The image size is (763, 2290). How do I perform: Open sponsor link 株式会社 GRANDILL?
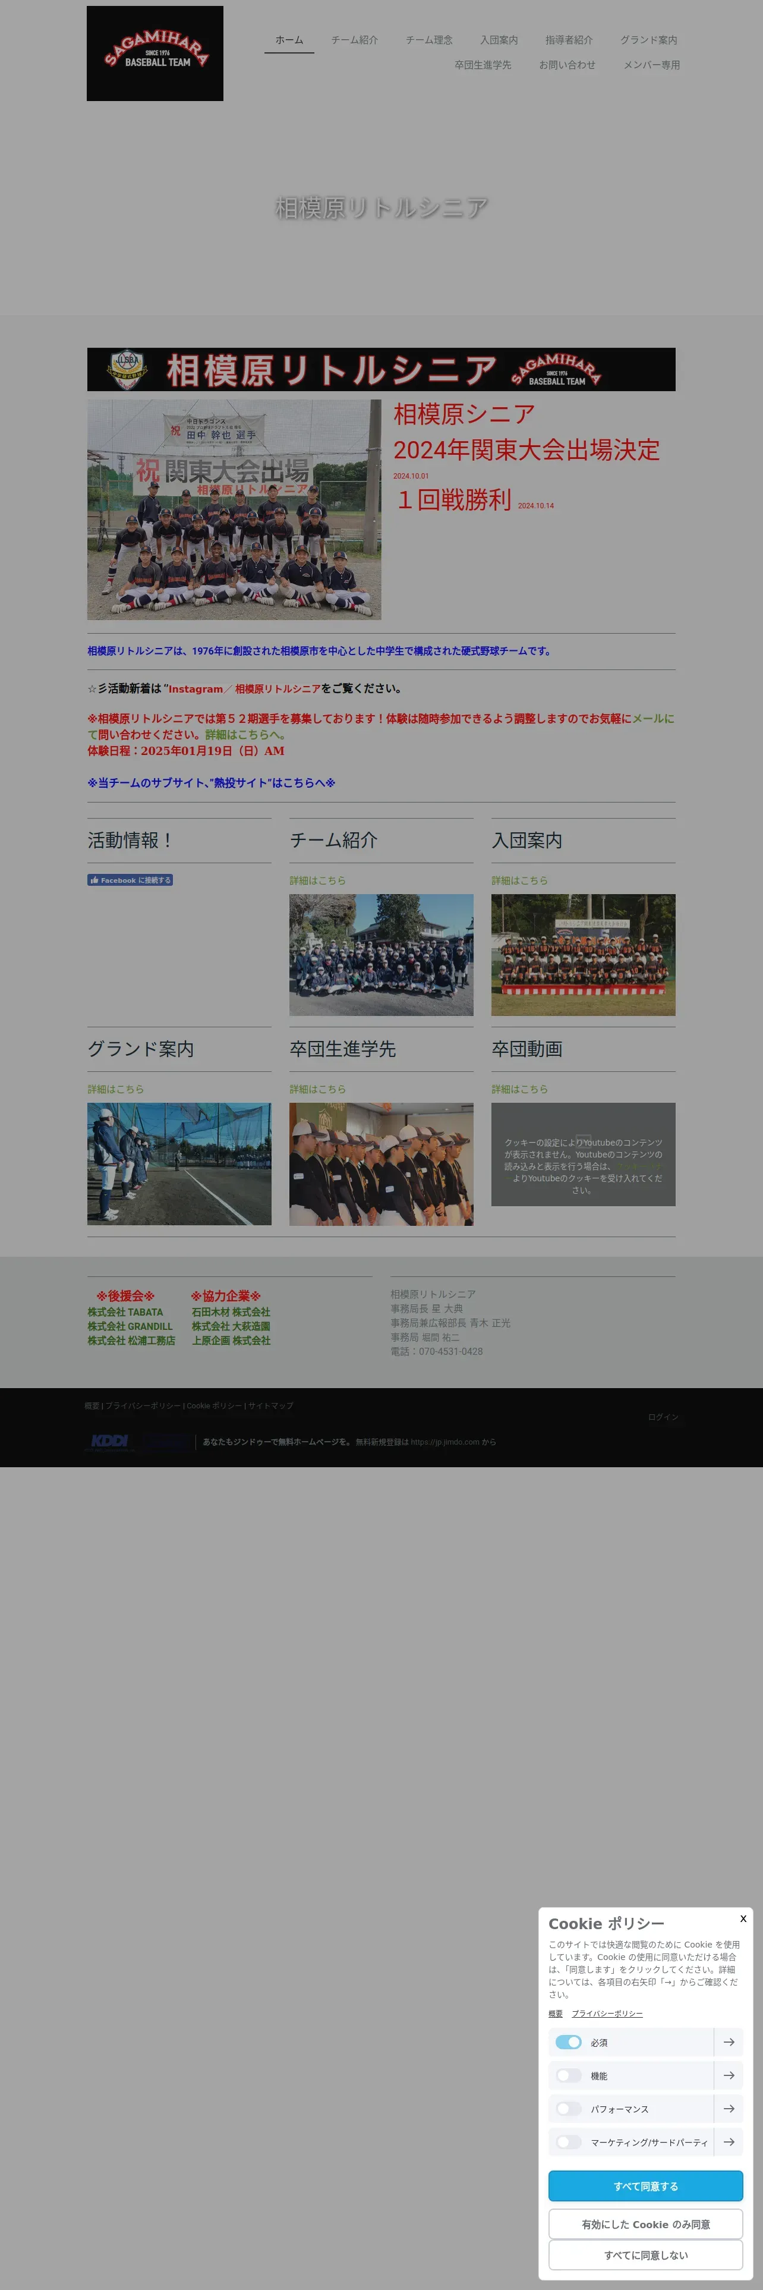click(130, 1326)
